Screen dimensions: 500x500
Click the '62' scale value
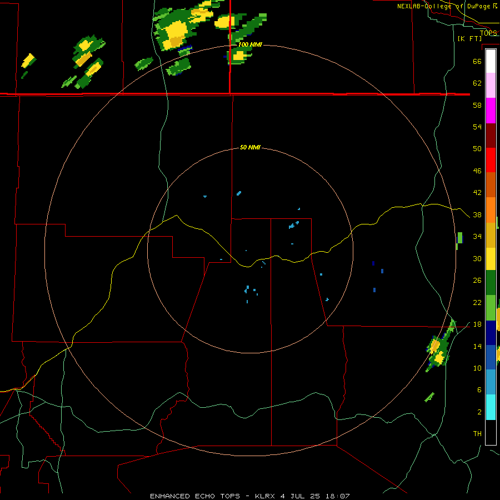point(477,83)
